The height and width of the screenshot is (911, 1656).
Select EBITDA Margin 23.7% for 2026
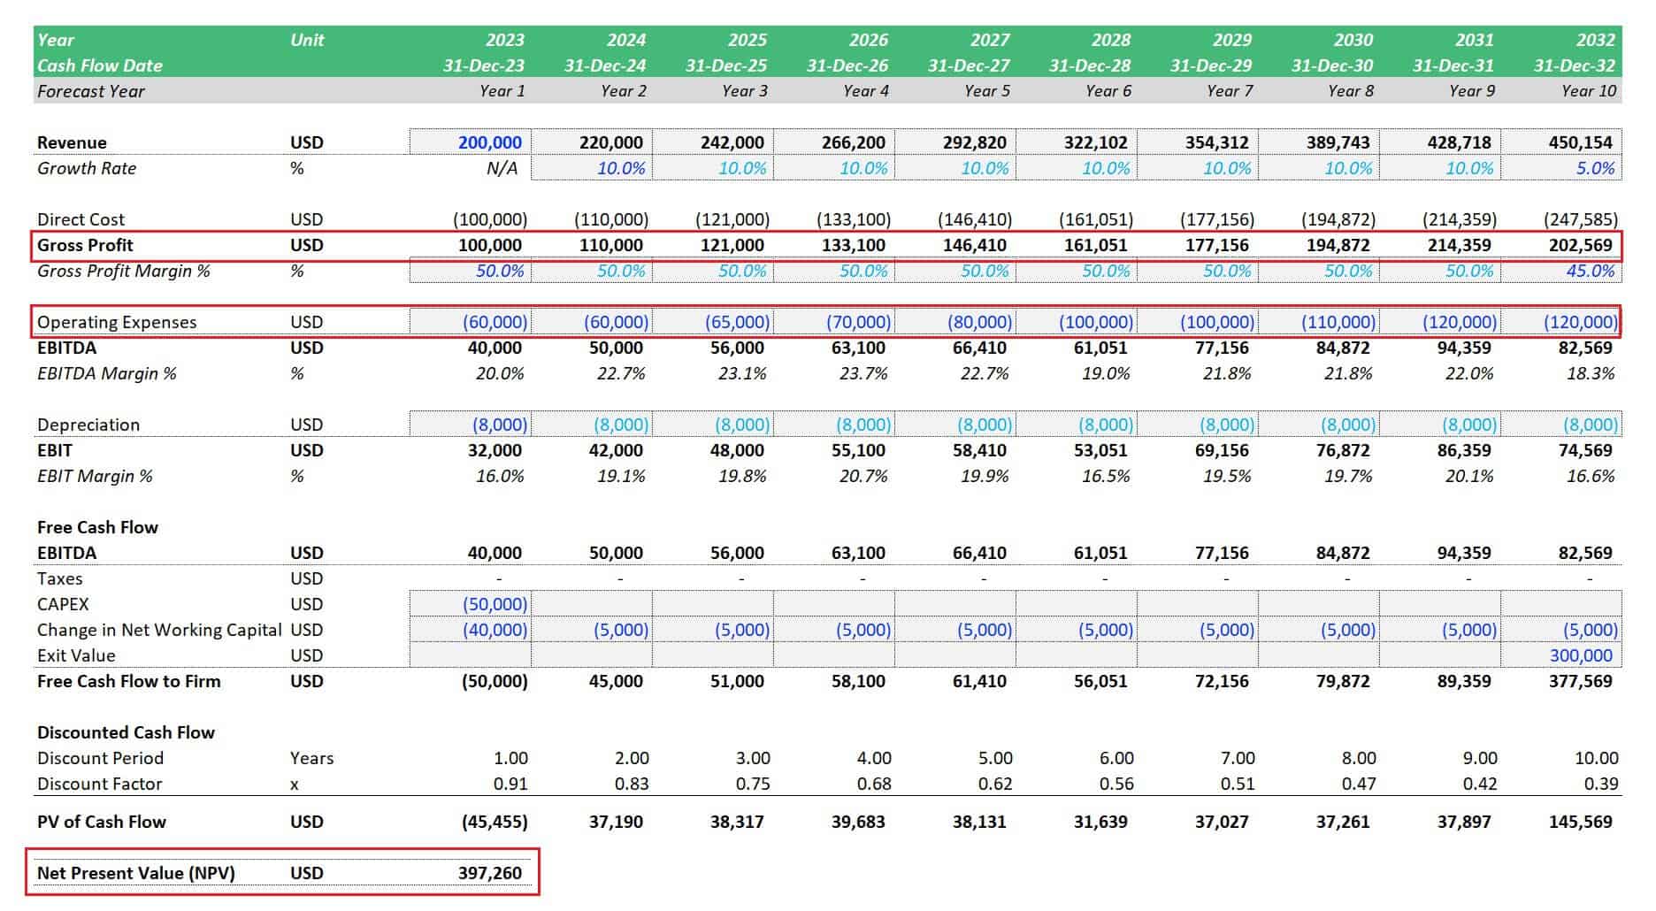pyautogui.click(x=862, y=373)
